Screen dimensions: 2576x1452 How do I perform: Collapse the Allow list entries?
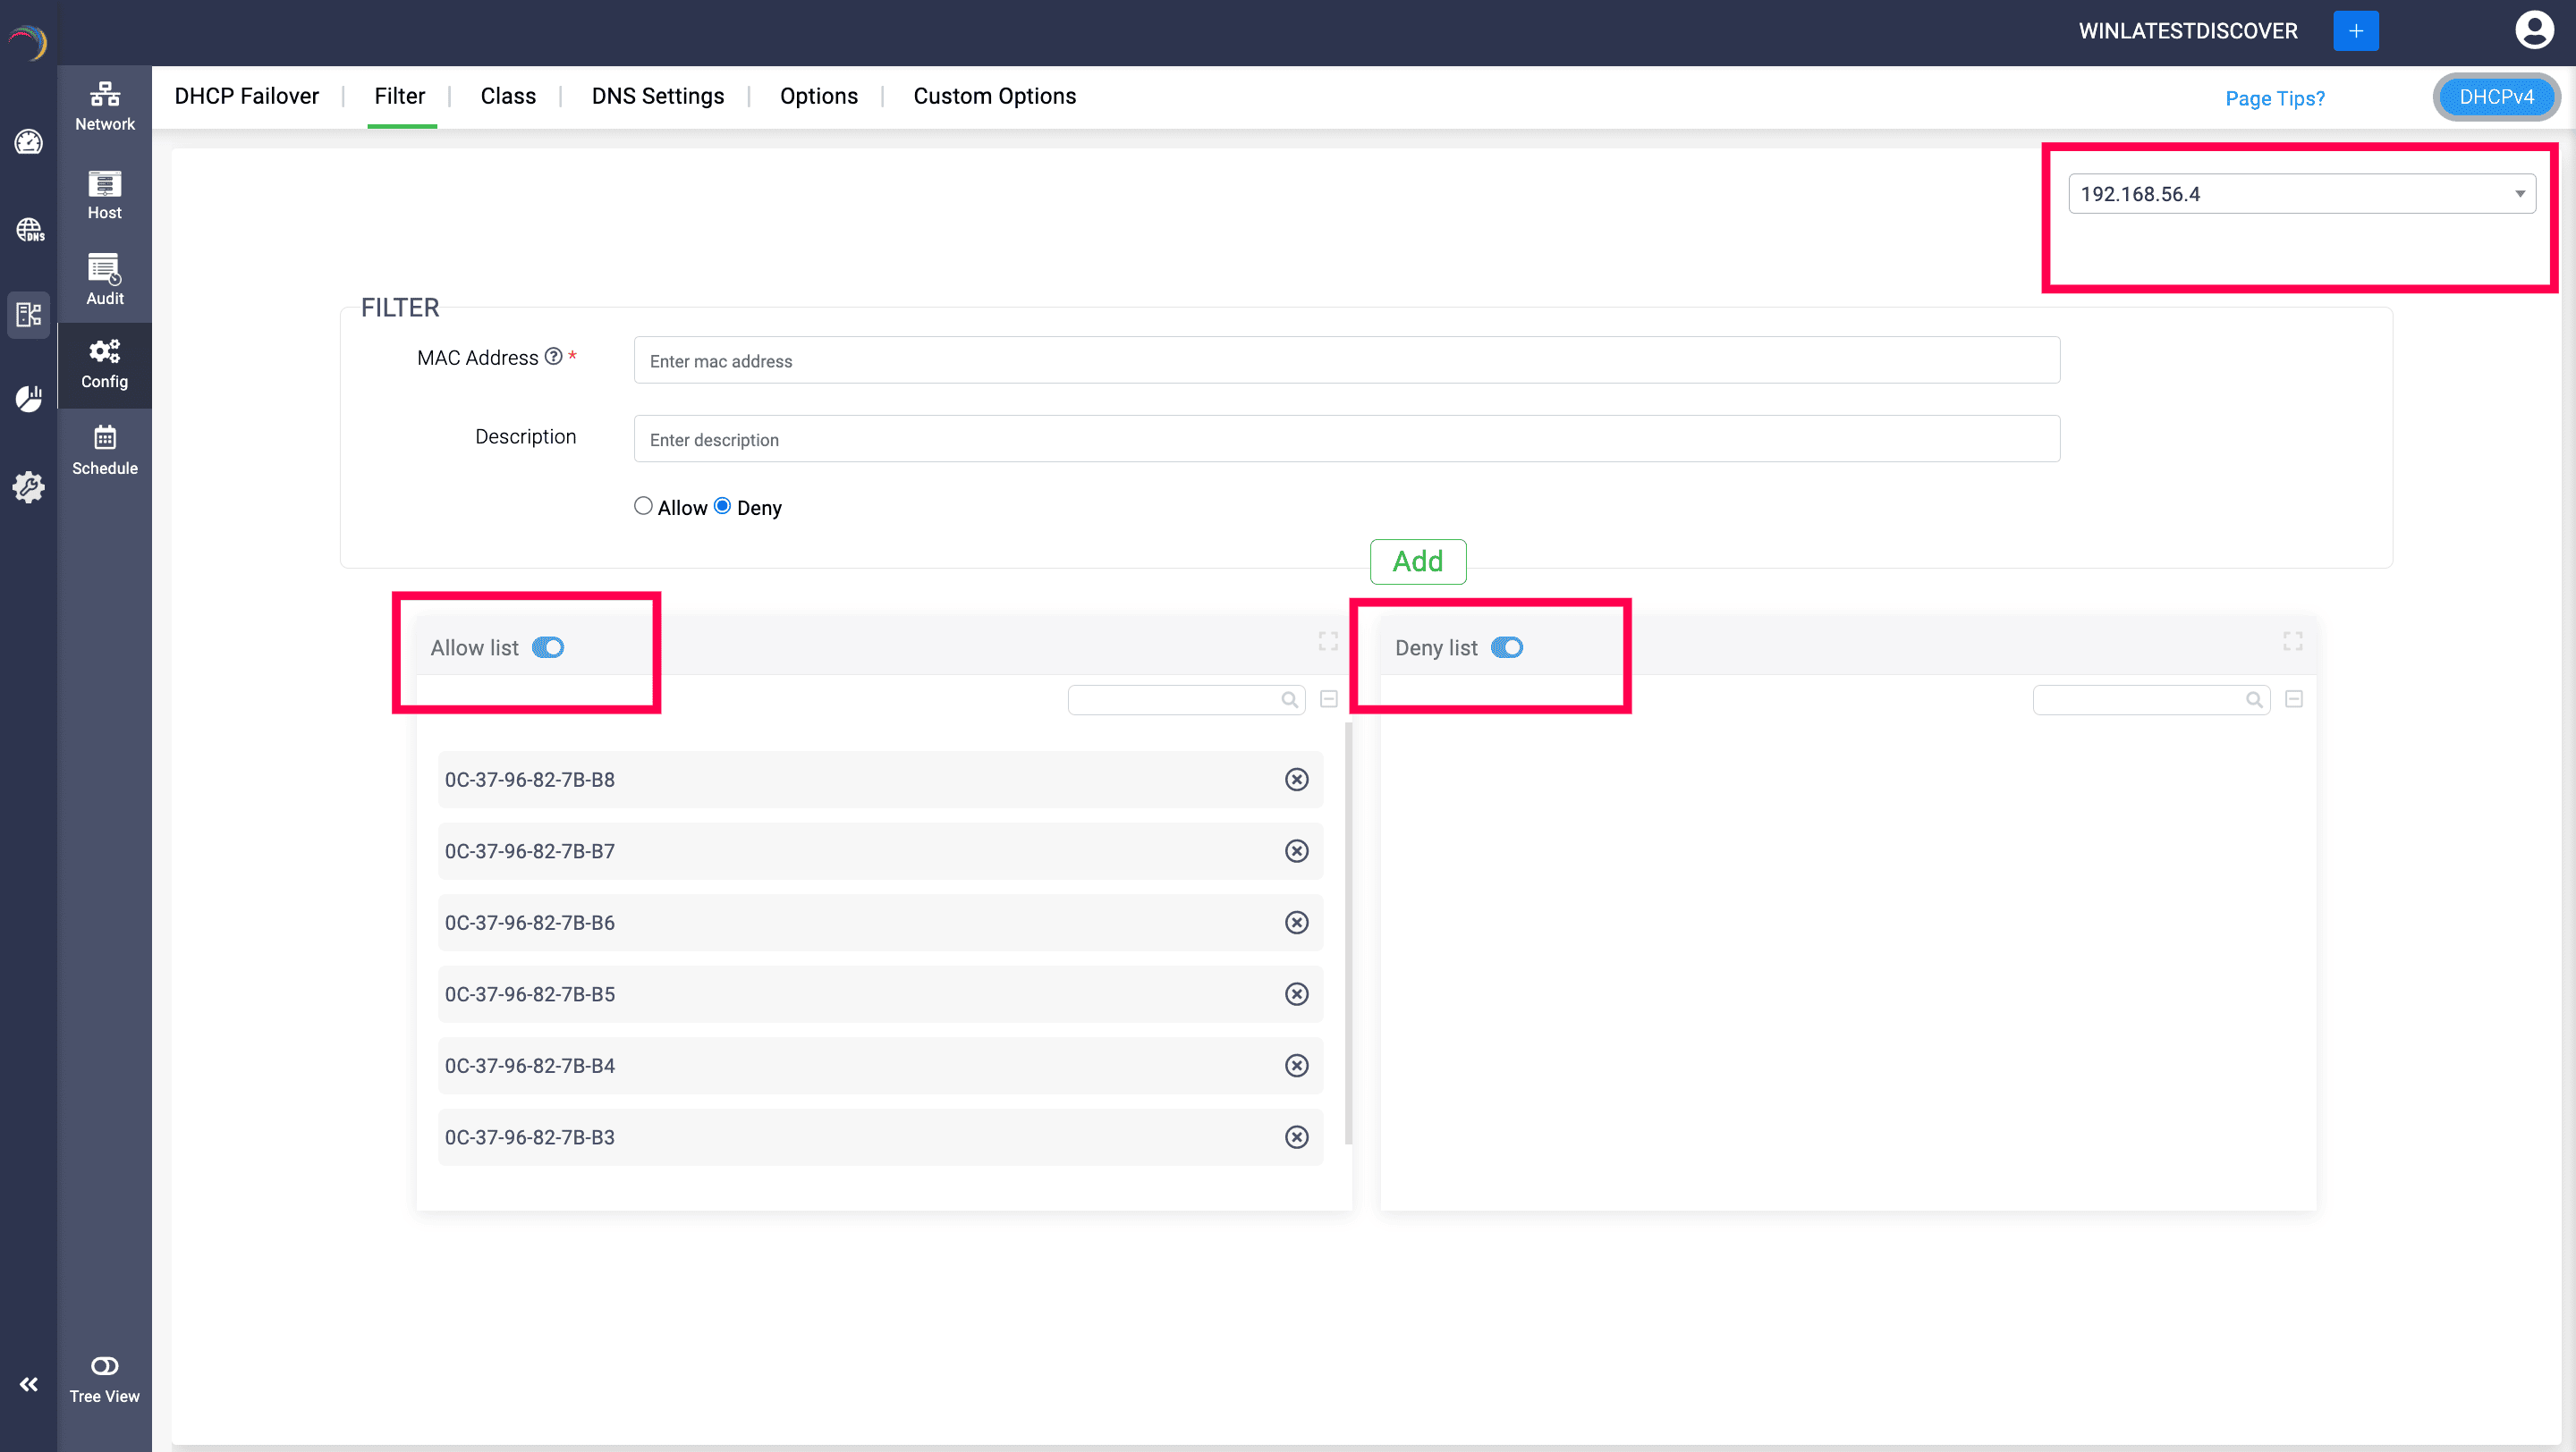[x=1329, y=698]
